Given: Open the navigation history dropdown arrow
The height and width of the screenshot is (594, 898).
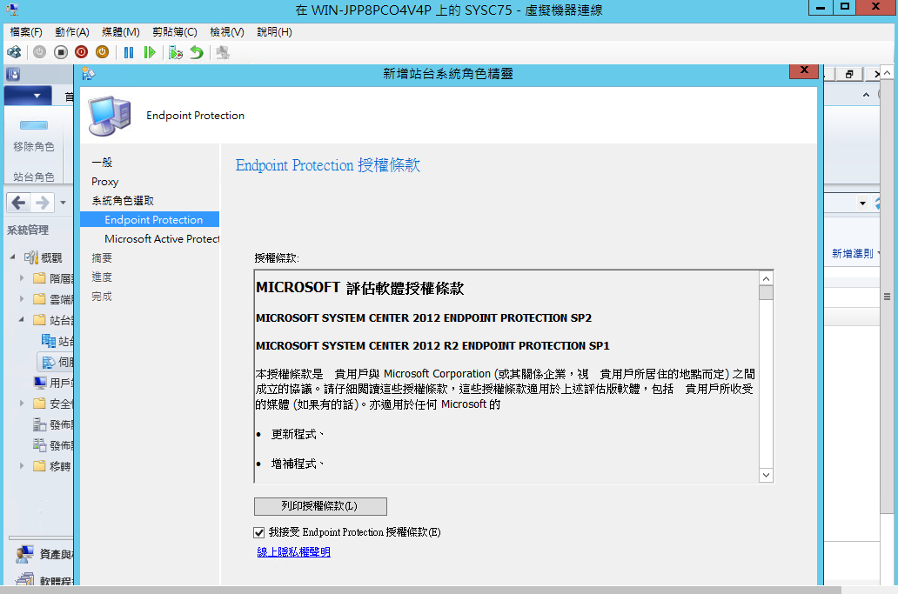Looking at the screenshot, I should point(63,203).
